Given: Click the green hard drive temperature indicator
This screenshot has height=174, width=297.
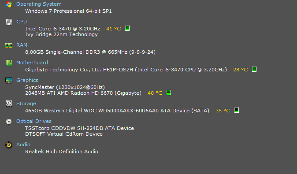Looking at the screenshot, I should [236, 110].
